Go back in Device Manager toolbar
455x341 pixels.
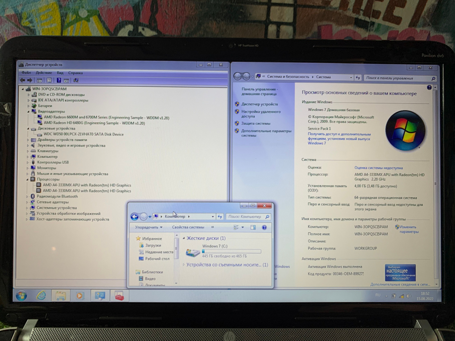click(22, 80)
